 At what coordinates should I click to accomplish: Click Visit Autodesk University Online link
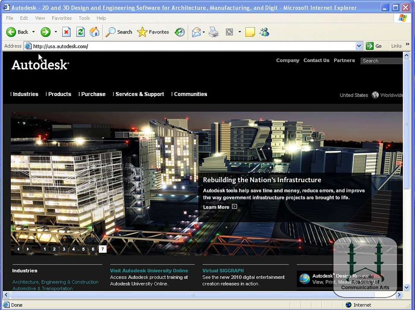[149, 270]
